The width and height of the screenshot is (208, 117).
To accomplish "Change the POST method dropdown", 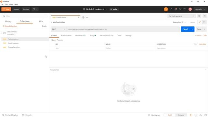I will (58, 29).
